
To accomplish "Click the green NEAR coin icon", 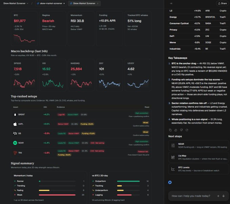I will [15, 143].
